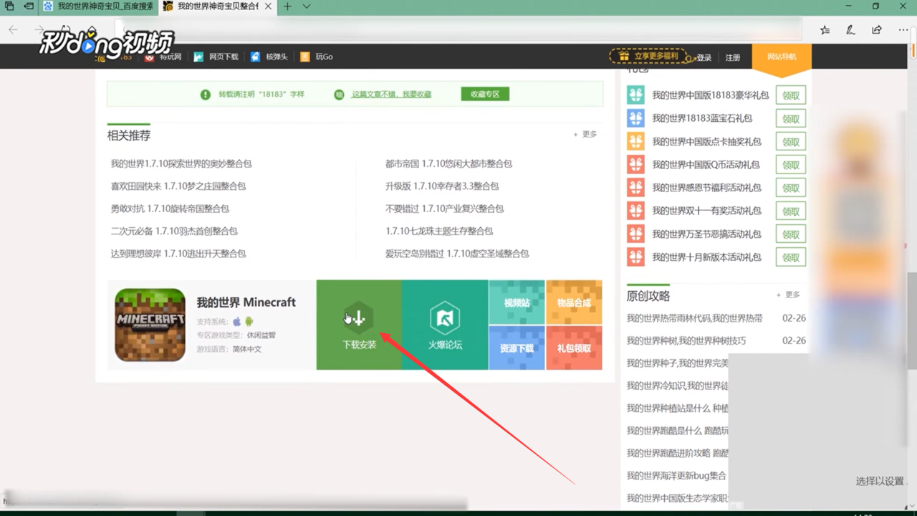
Task: Open 达到理想彼岸 1.7.10逃出升天整合包
Action: pos(178,254)
